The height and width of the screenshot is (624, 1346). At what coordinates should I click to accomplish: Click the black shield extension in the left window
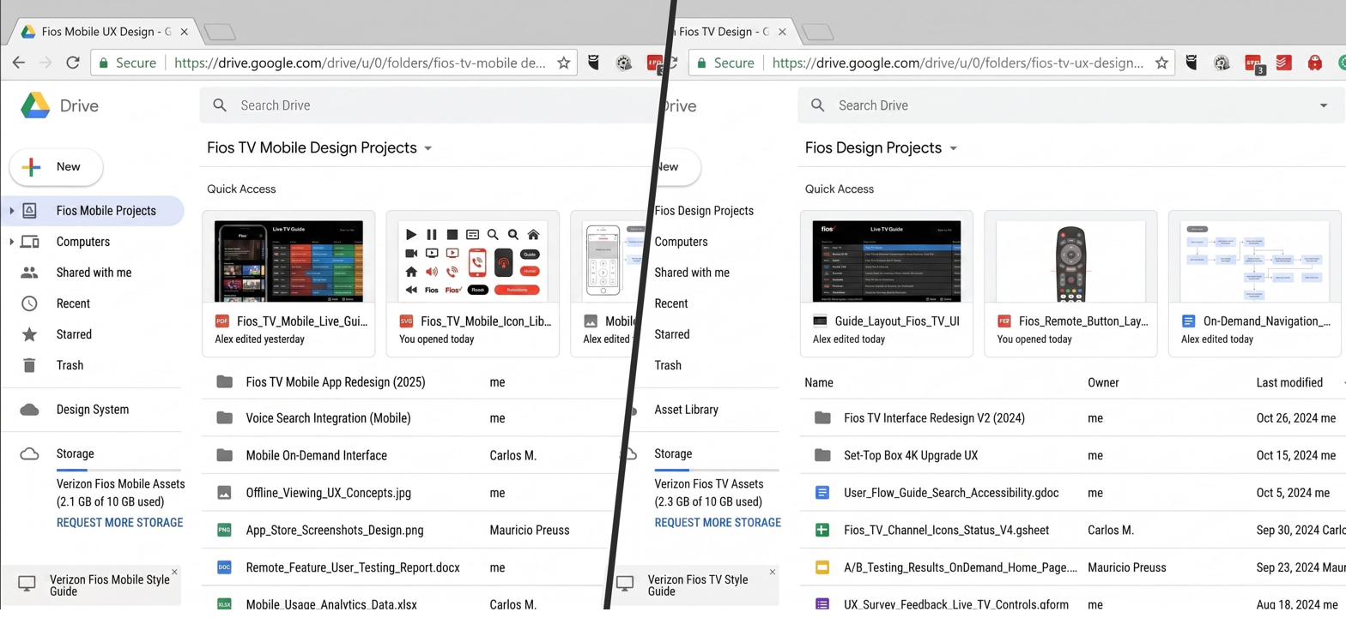pyautogui.click(x=593, y=62)
